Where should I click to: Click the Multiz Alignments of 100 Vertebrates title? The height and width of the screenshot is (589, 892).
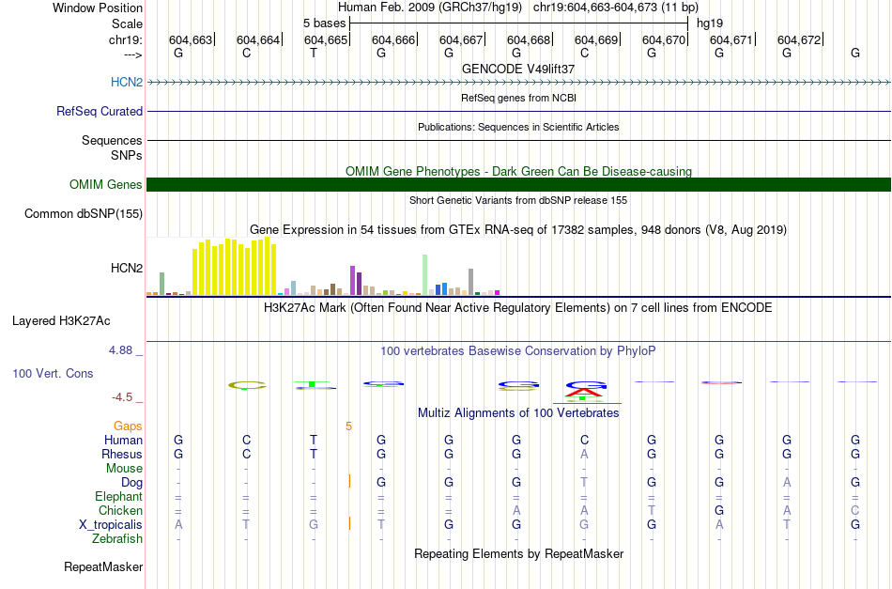click(518, 413)
